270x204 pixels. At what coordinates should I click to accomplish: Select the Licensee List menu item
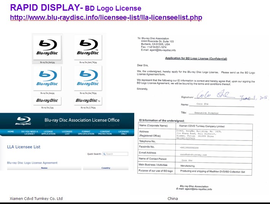pos(67,132)
